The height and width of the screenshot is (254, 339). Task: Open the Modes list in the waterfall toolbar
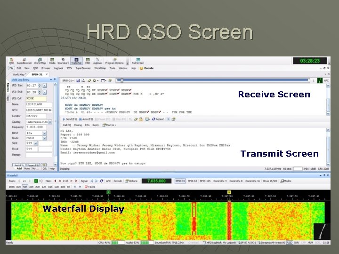click(286, 181)
